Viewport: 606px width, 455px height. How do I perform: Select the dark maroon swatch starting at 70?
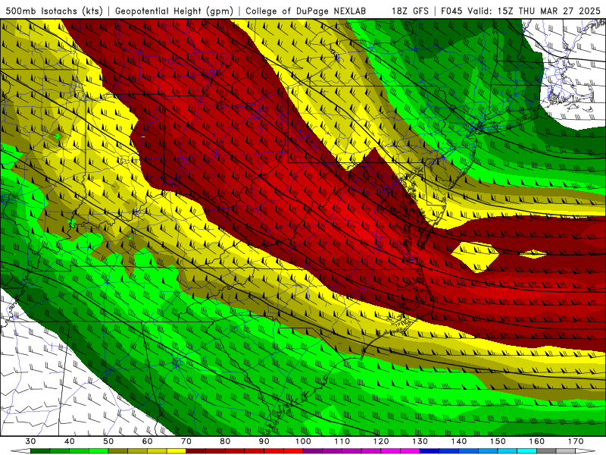195,451
